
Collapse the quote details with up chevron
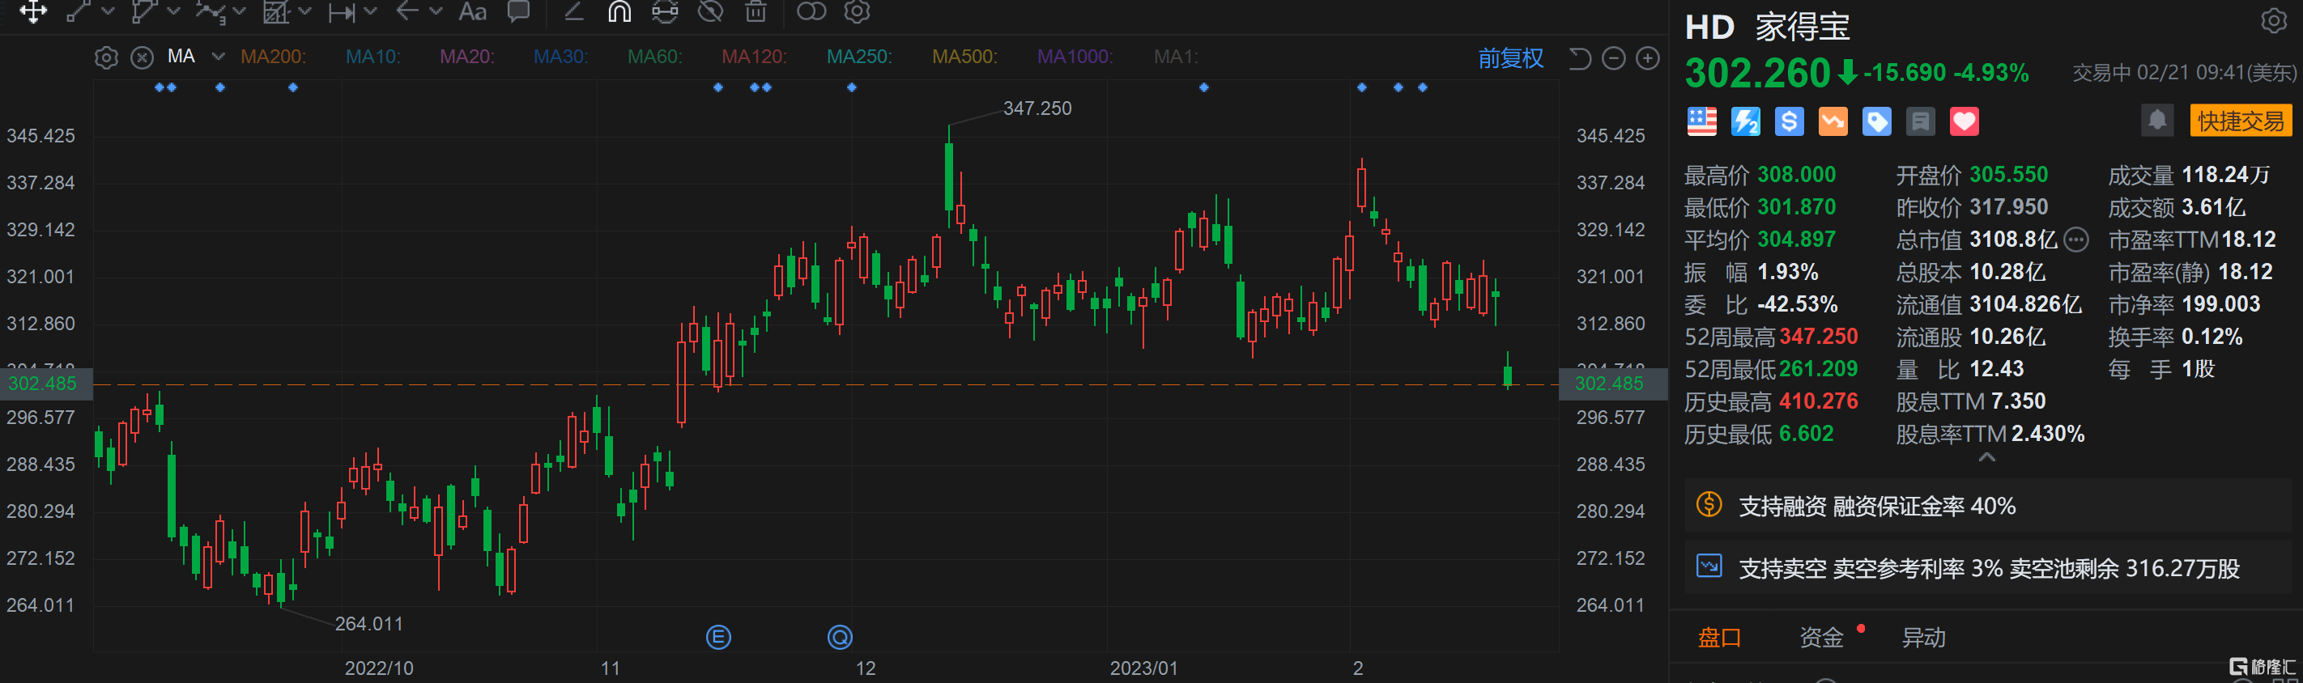(1986, 457)
